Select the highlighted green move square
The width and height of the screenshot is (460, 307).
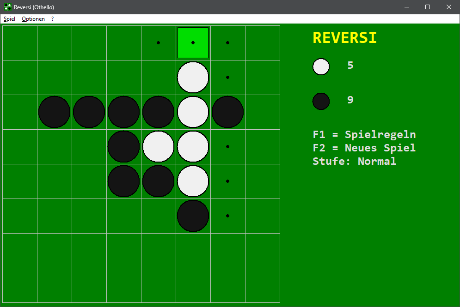click(x=193, y=42)
